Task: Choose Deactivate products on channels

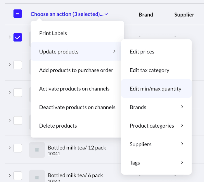Action: (x=76, y=107)
